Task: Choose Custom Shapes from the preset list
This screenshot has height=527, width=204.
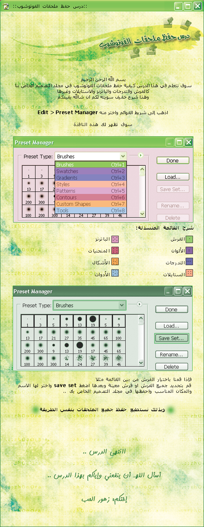Action: (x=91, y=204)
